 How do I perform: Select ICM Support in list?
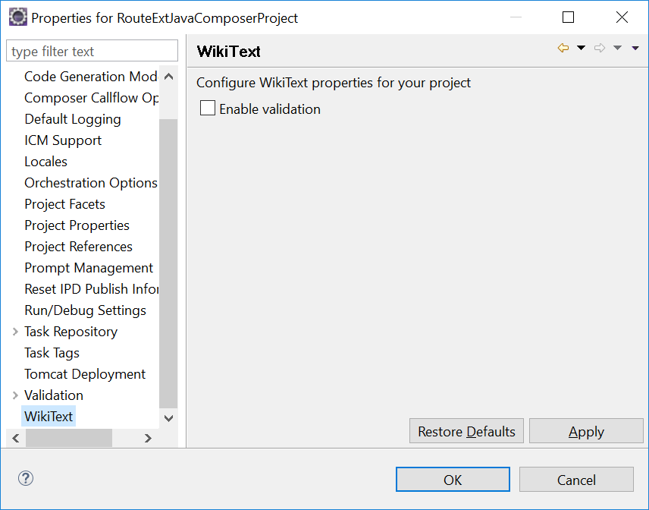(x=63, y=140)
